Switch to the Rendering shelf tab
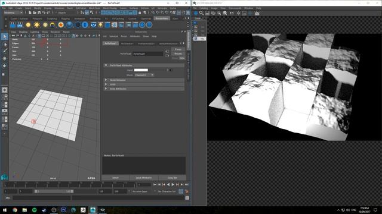382x214 pixels. (95, 18)
